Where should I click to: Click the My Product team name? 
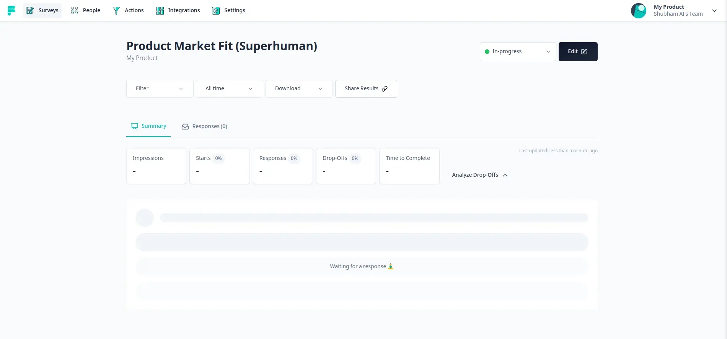point(669,7)
